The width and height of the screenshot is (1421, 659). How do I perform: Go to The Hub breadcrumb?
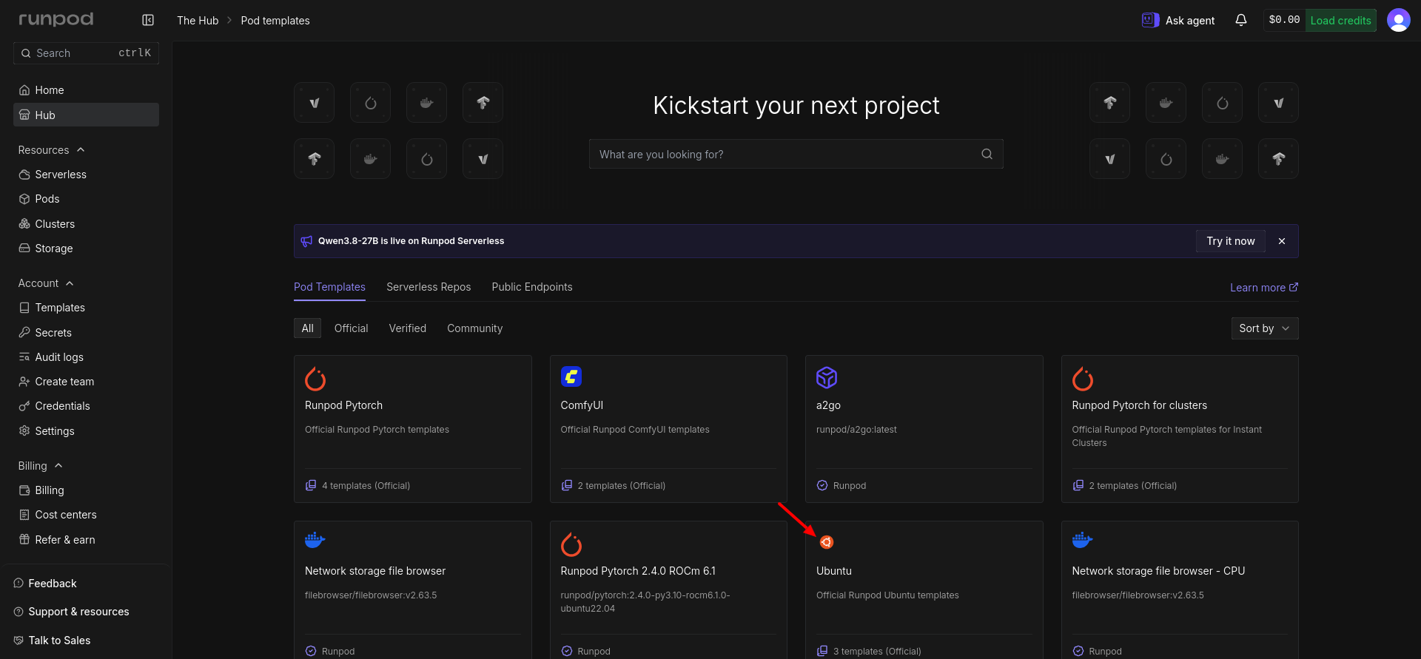click(x=198, y=21)
